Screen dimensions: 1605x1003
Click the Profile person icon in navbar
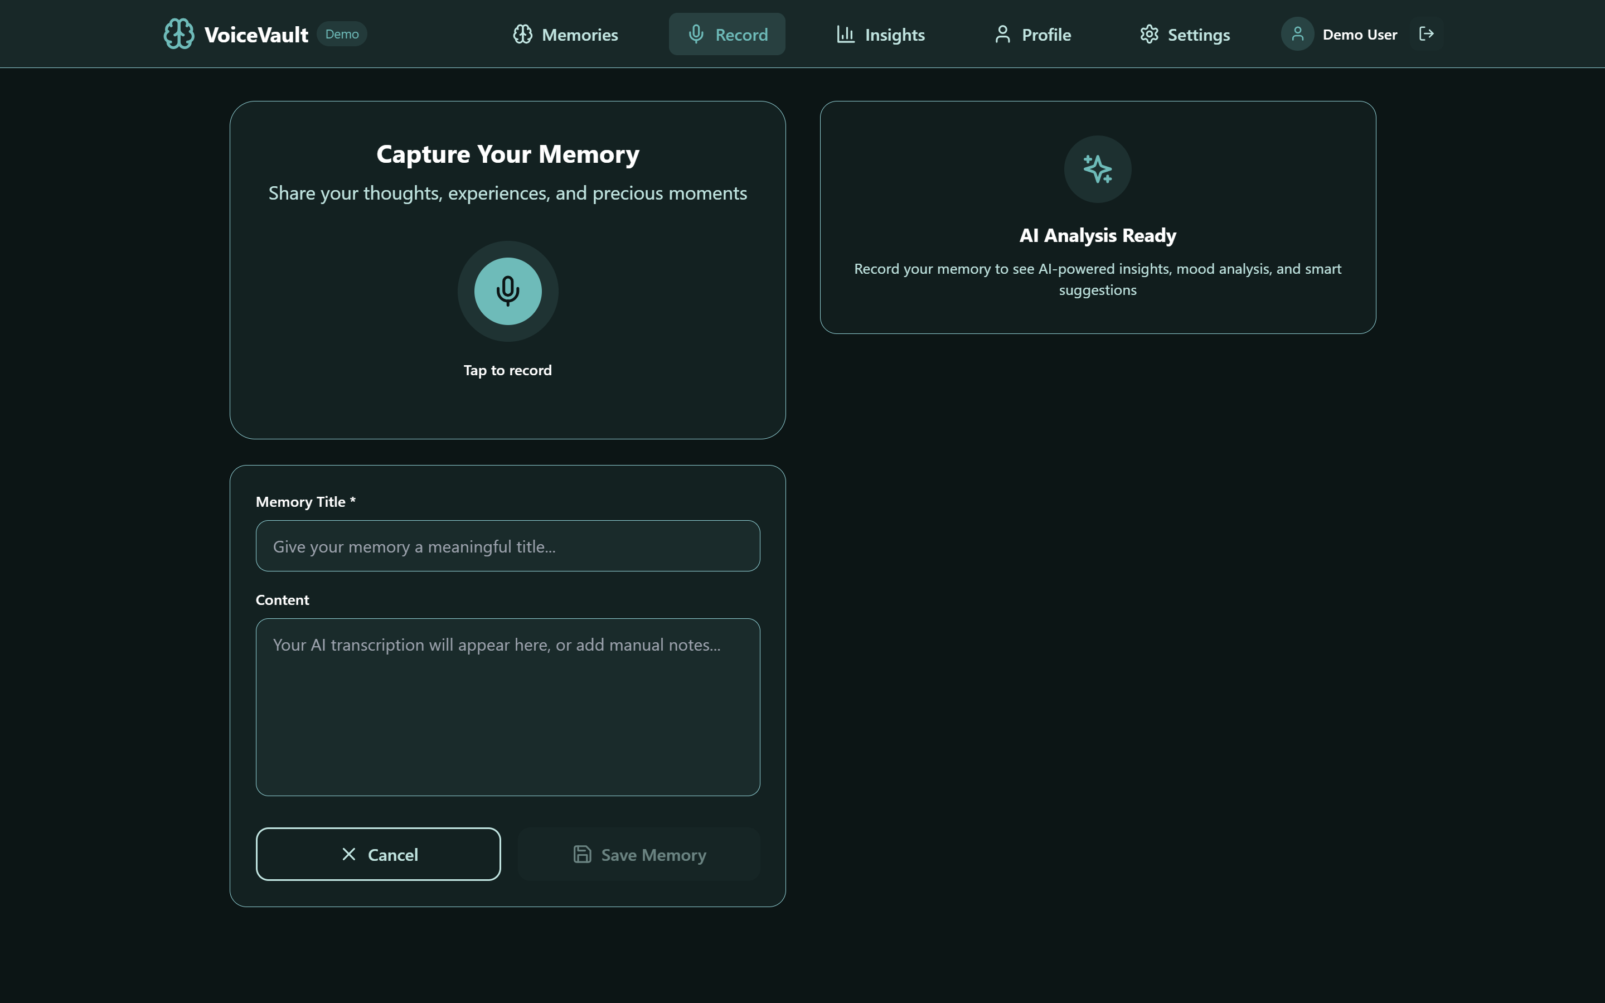click(x=1002, y=35)
